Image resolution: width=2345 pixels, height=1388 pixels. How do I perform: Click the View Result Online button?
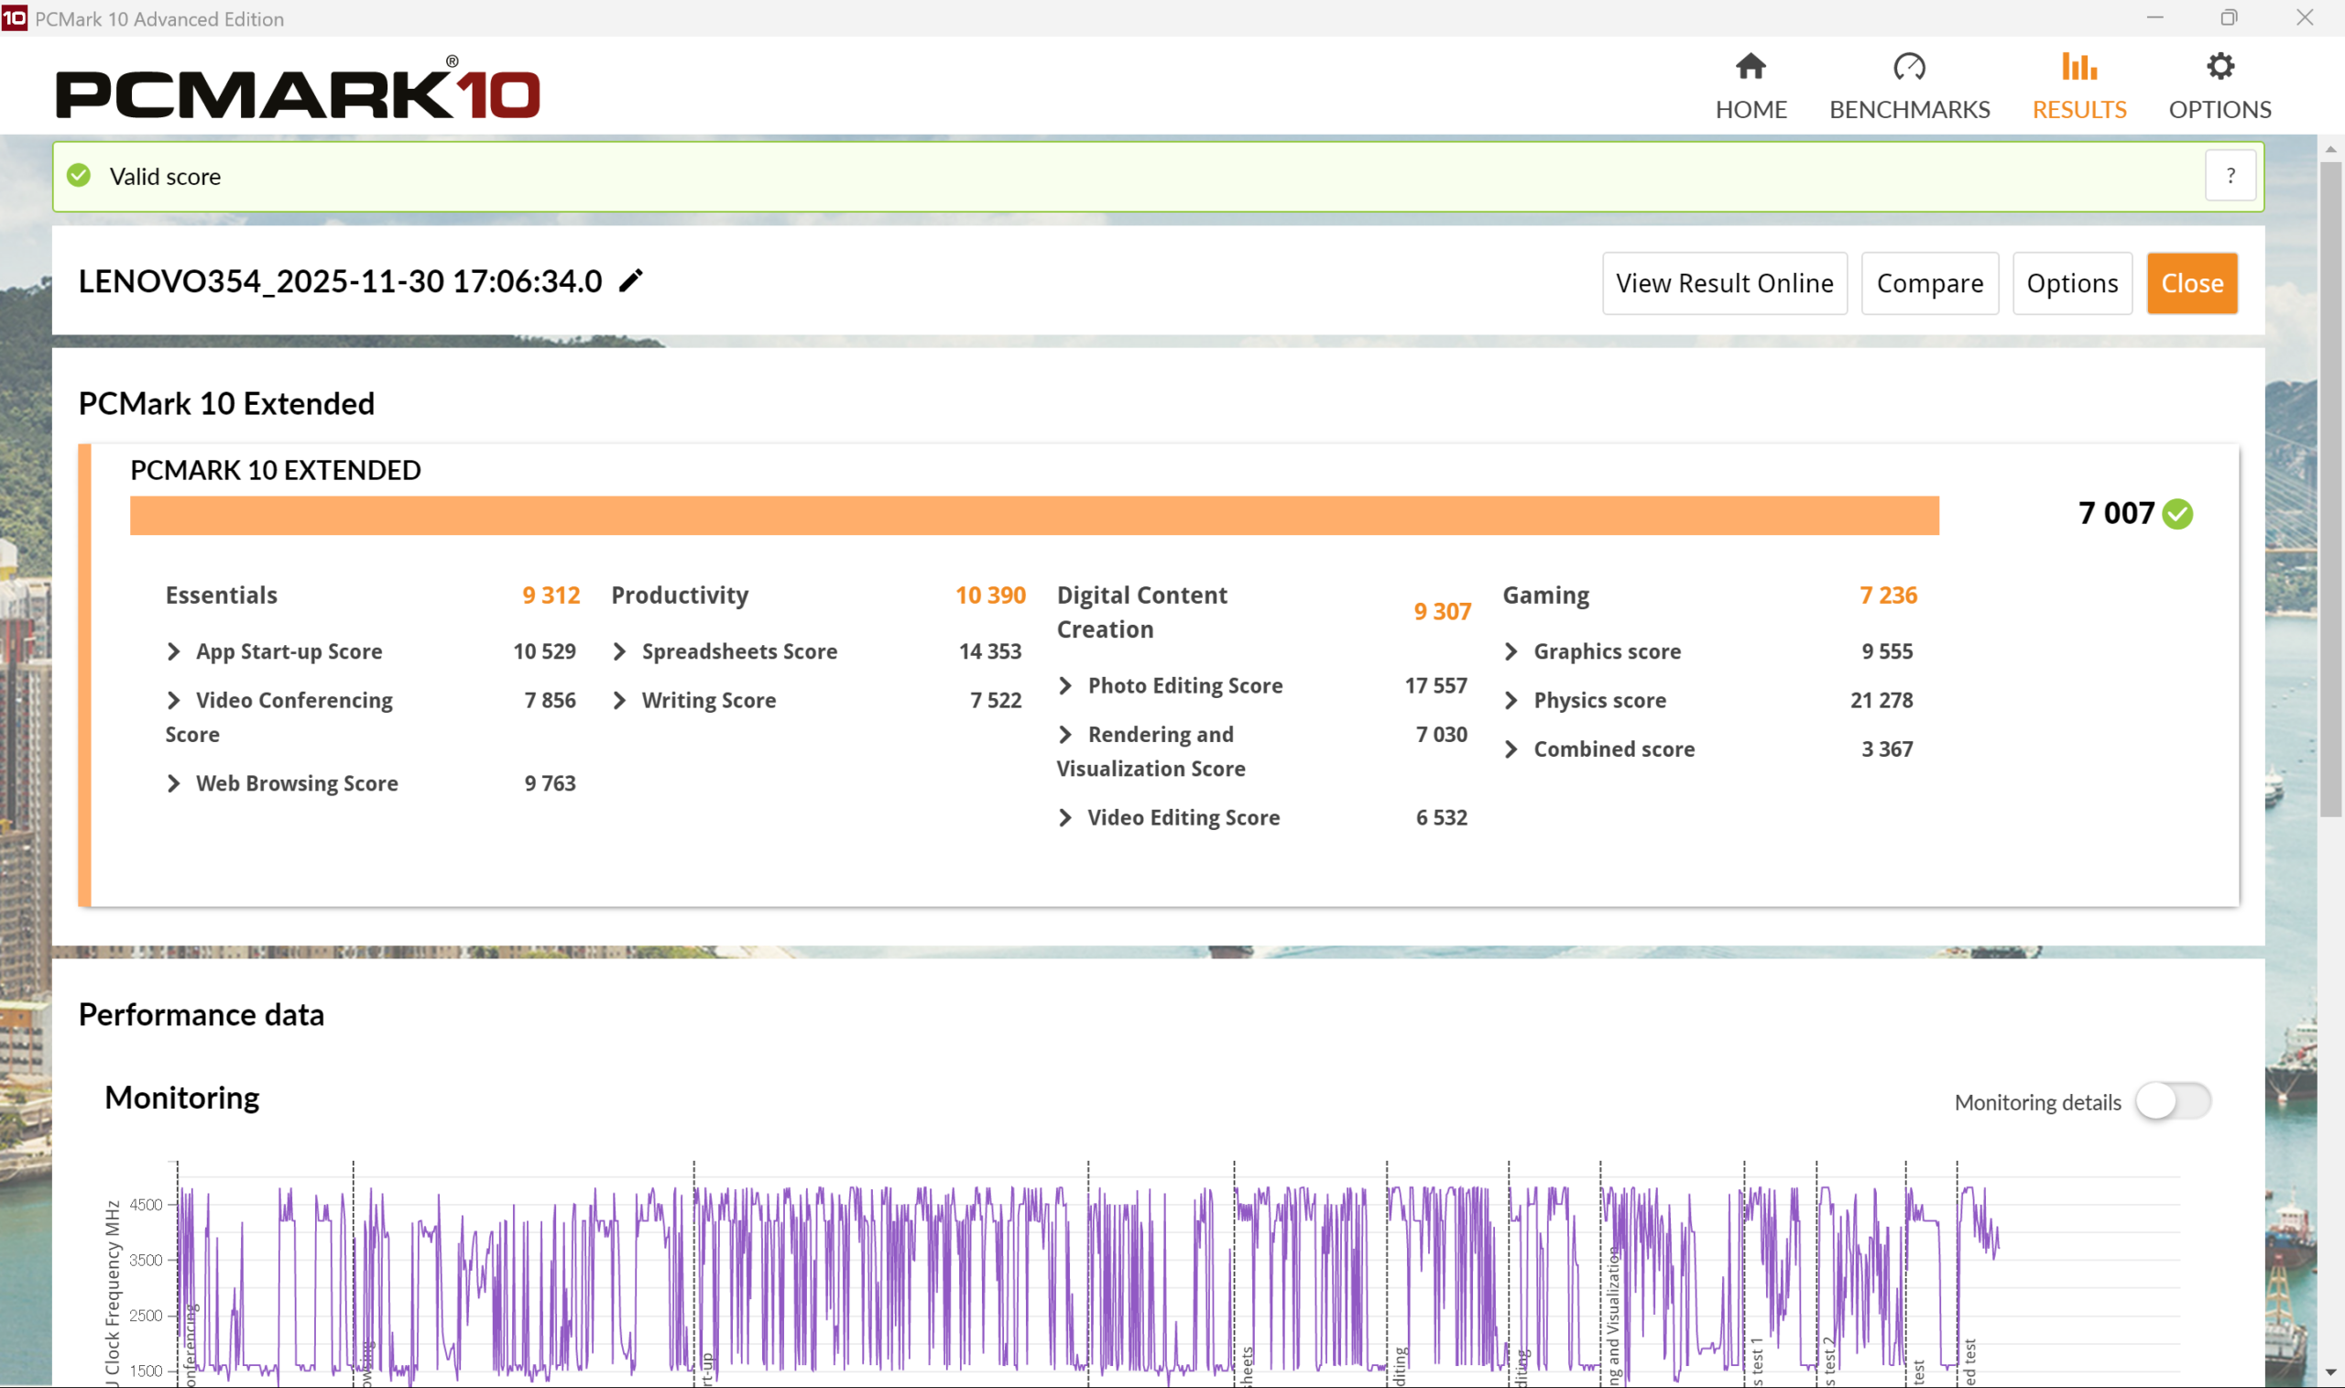pyautogui.click(x=1723, y=283)
